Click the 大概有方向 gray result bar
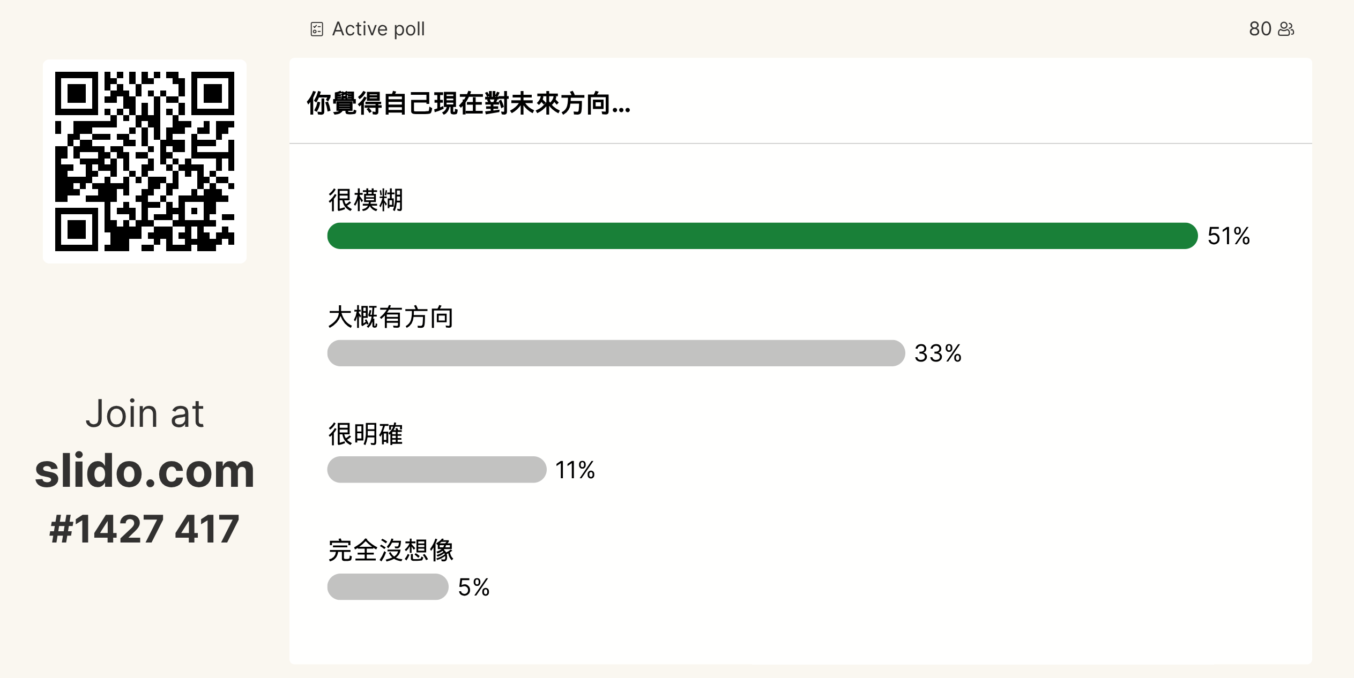Screen dimensions: 1354x678 616,353
